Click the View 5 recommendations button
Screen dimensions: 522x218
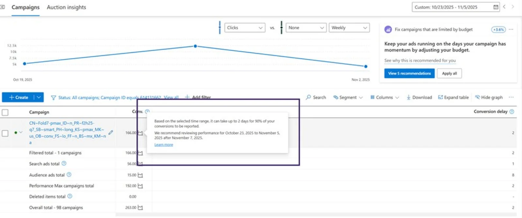tap(409, 73)
